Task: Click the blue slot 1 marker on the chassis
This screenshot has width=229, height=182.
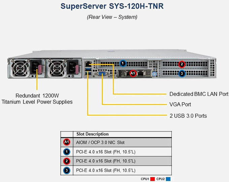Action: point(123,63)
